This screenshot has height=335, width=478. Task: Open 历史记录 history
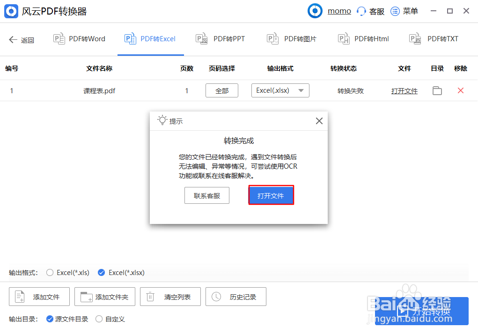236,297
